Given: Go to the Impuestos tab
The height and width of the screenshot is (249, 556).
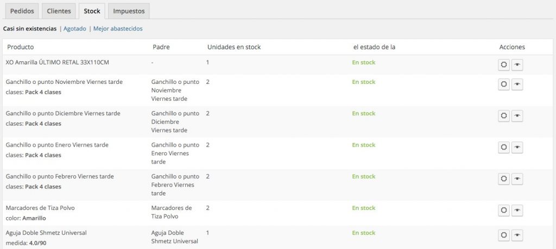Looking at the screenshot, I should pos(128,11).
